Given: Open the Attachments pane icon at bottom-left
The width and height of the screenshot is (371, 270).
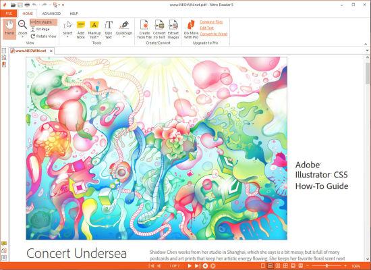Looking at the screenshot, I should click(4, 250).
